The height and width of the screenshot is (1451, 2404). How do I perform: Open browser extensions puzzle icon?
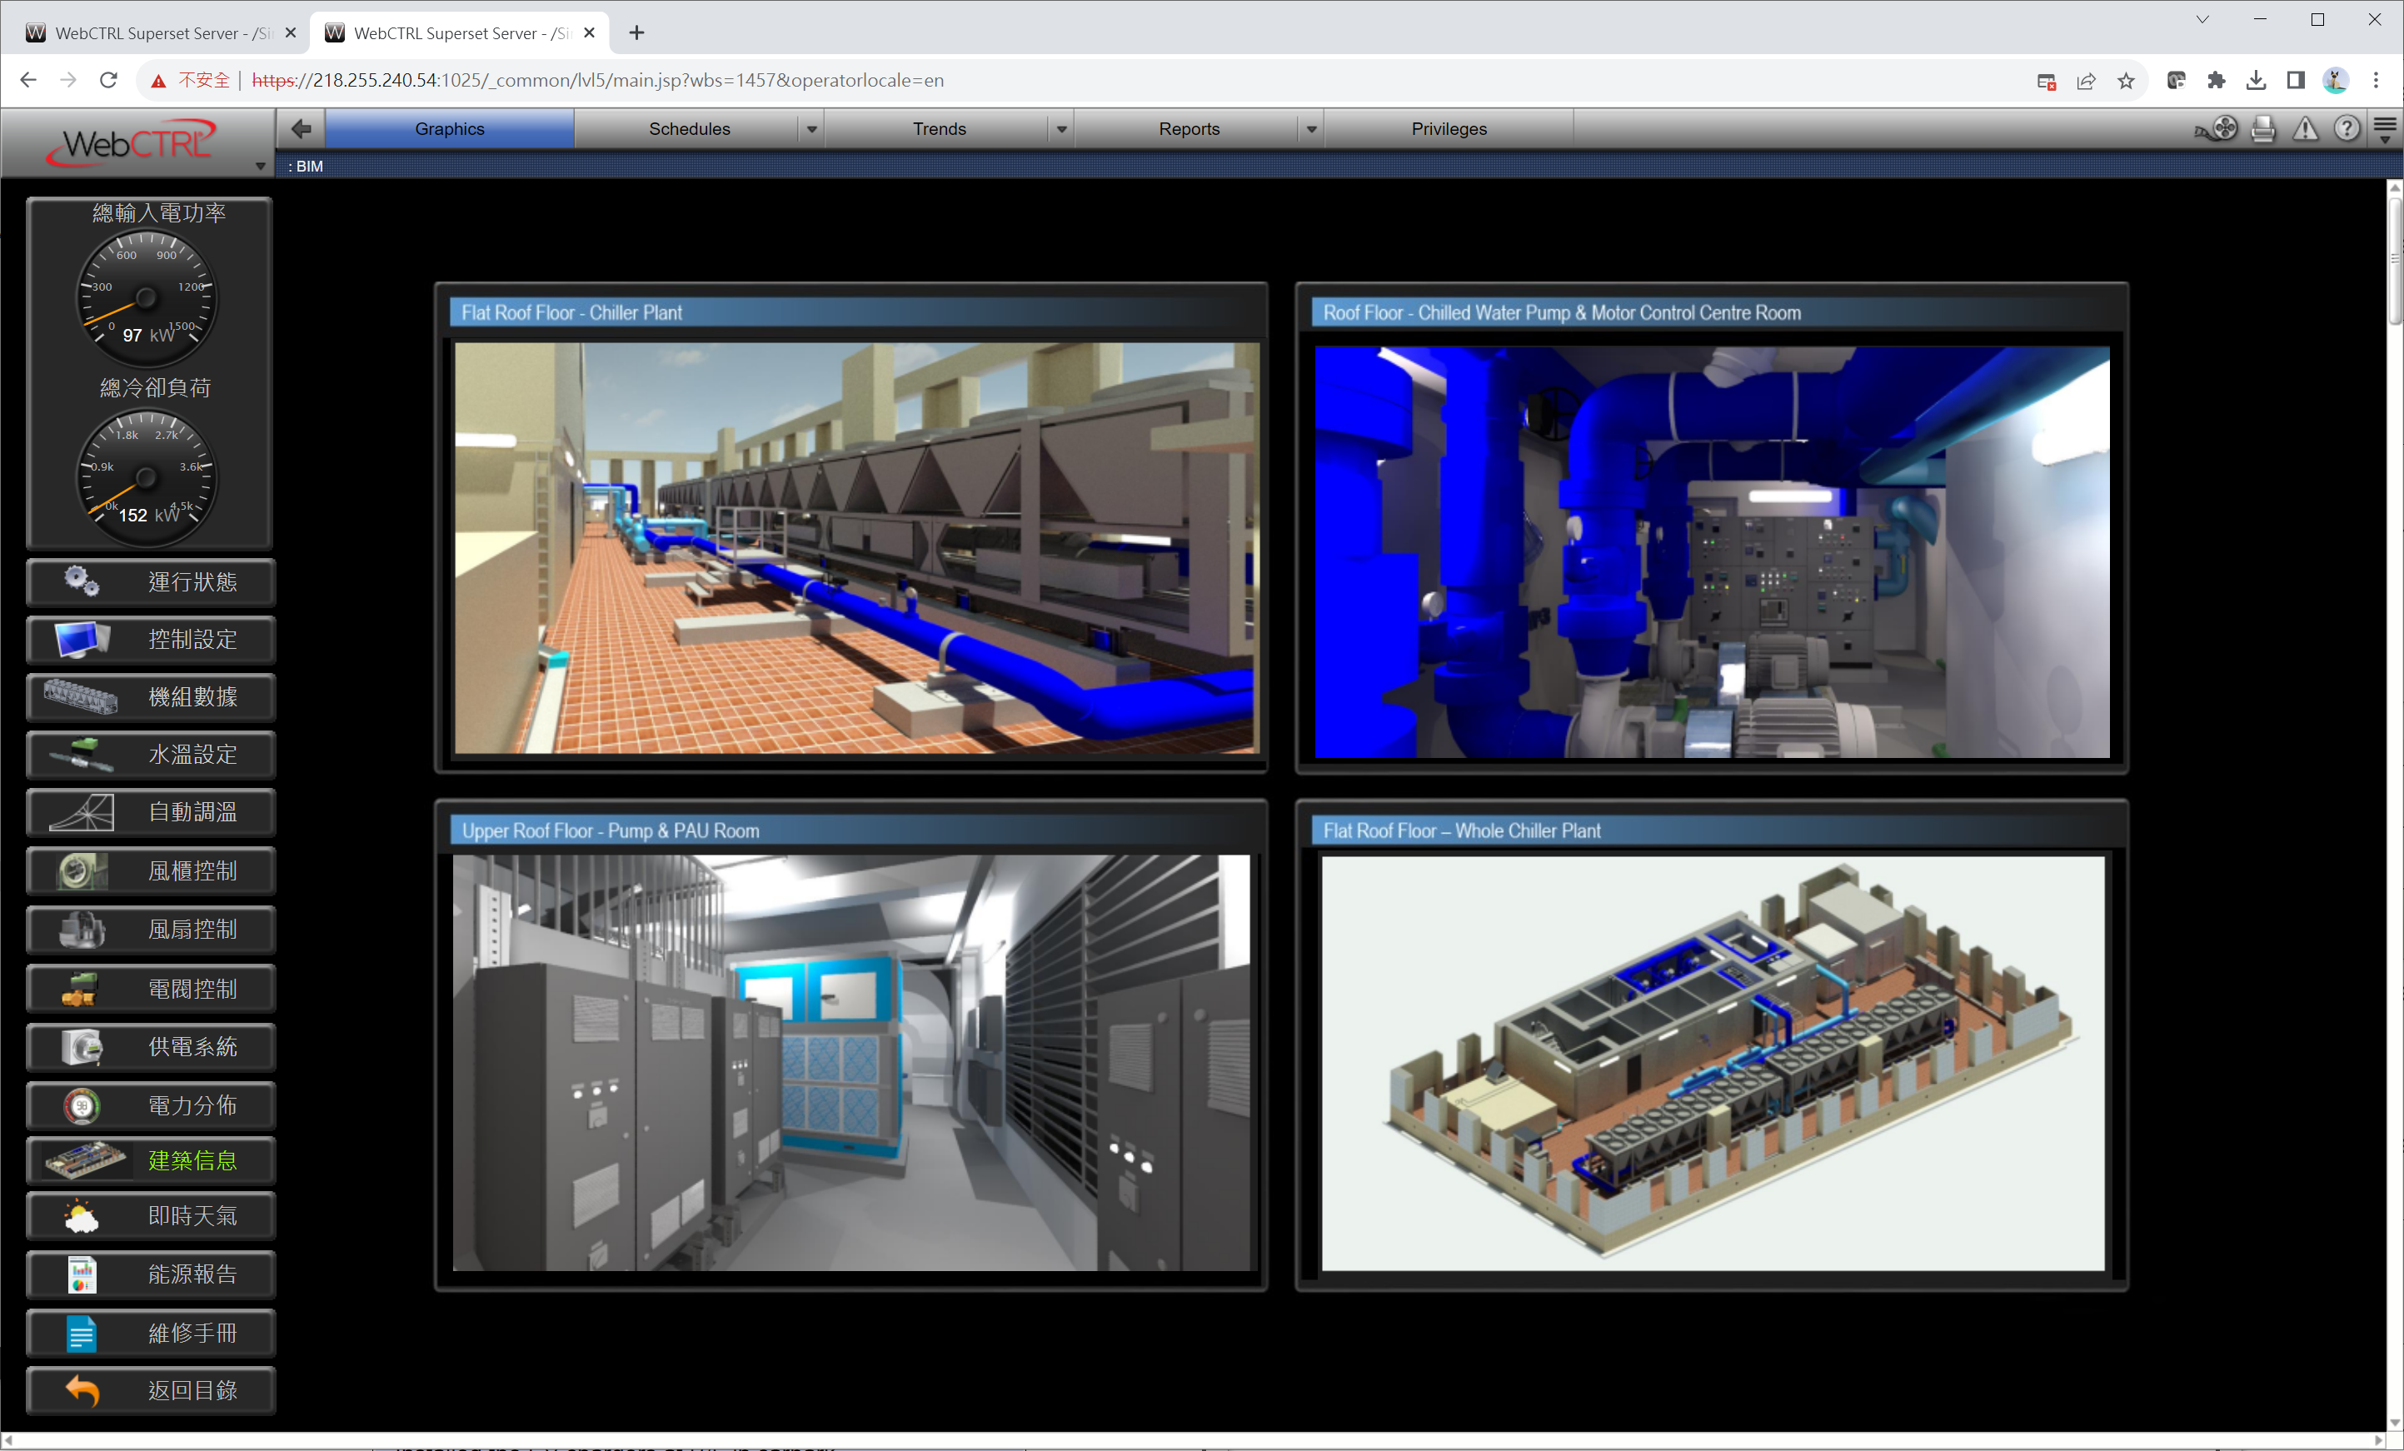click(2216, 81)
